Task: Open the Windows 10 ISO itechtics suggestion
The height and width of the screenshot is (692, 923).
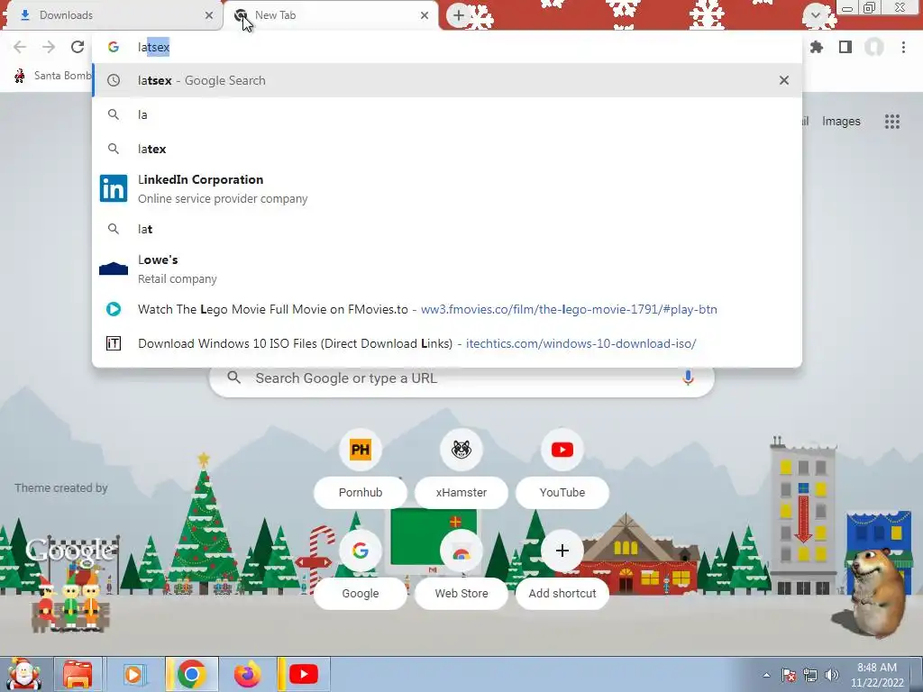Action: 447,343
